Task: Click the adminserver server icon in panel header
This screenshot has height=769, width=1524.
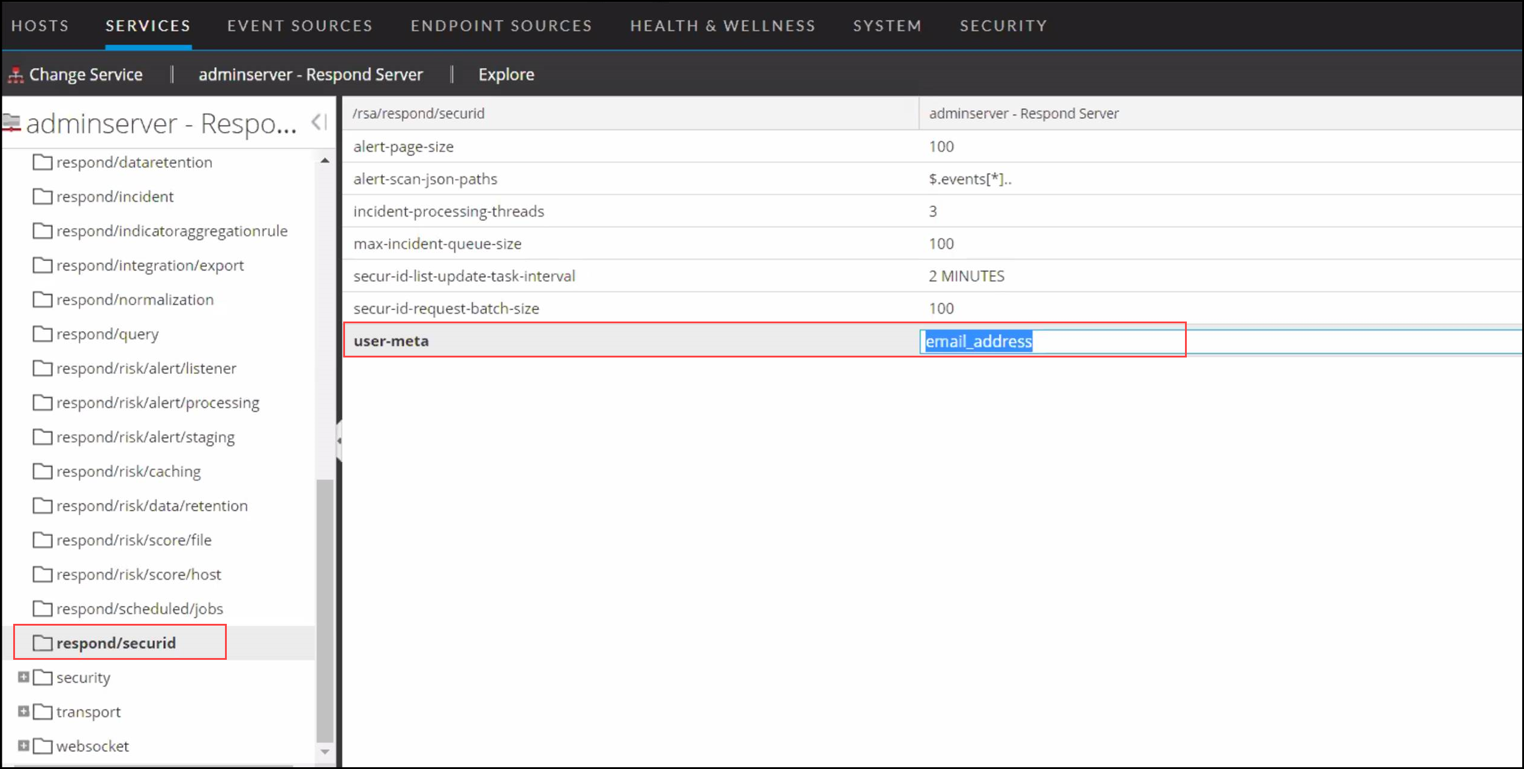Action: click(11, 122)
